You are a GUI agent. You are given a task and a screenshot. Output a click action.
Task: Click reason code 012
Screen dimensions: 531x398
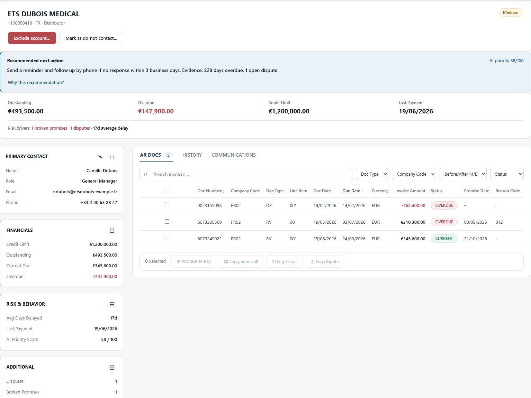click(499, 222)
